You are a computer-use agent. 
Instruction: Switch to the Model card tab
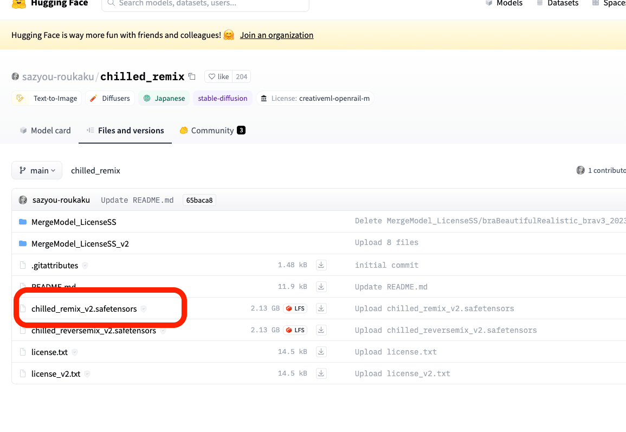(46, 131)
